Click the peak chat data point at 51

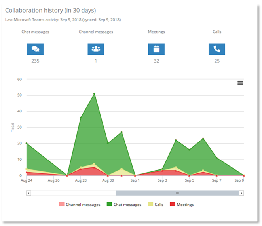94,94
